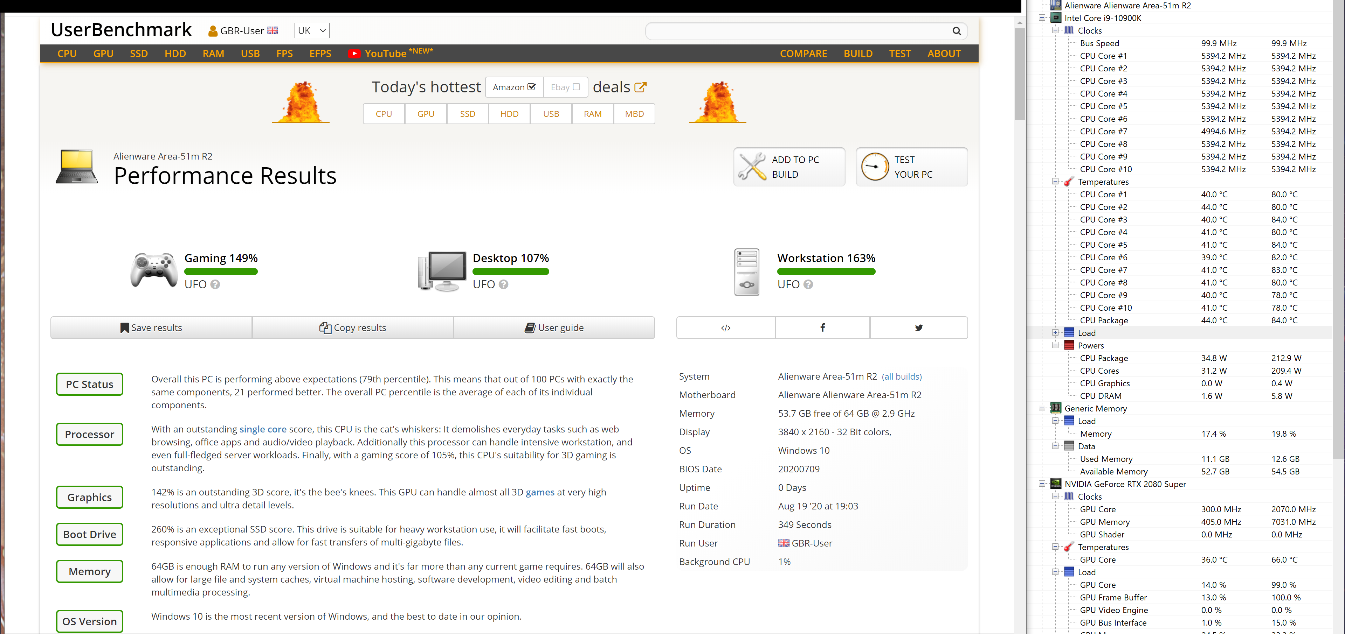Click the Desktop 107% green progress bar
The width and height of the screenshot is (1345, 634).
(x=511, y=272)
